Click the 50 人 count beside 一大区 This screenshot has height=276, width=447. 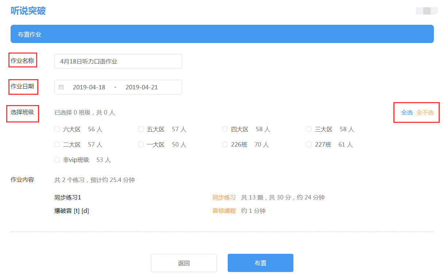pyautogui.click(x=179, y=144)
